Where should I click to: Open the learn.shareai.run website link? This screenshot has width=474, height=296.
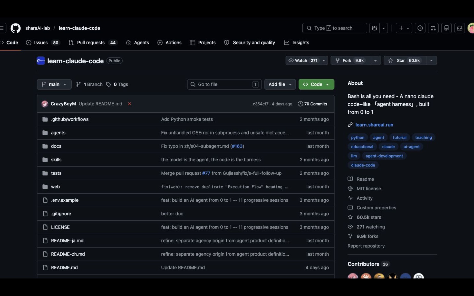374,125
